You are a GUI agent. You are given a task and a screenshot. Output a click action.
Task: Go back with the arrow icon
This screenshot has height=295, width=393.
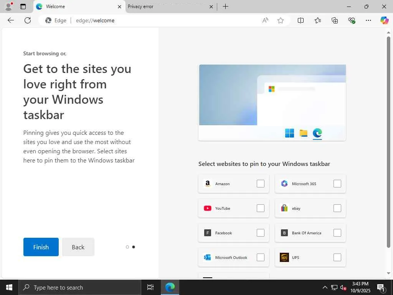click(x=11, y=20)
